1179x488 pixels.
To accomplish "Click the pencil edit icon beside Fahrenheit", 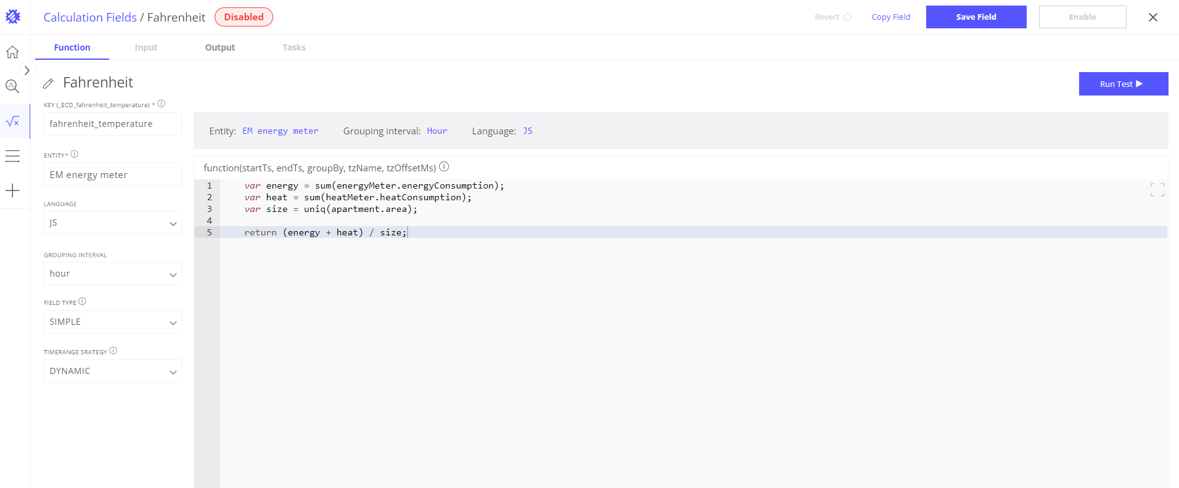I will pos(48,83).
